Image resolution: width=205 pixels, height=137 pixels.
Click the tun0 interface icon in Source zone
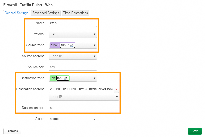(x=72, y=45)
